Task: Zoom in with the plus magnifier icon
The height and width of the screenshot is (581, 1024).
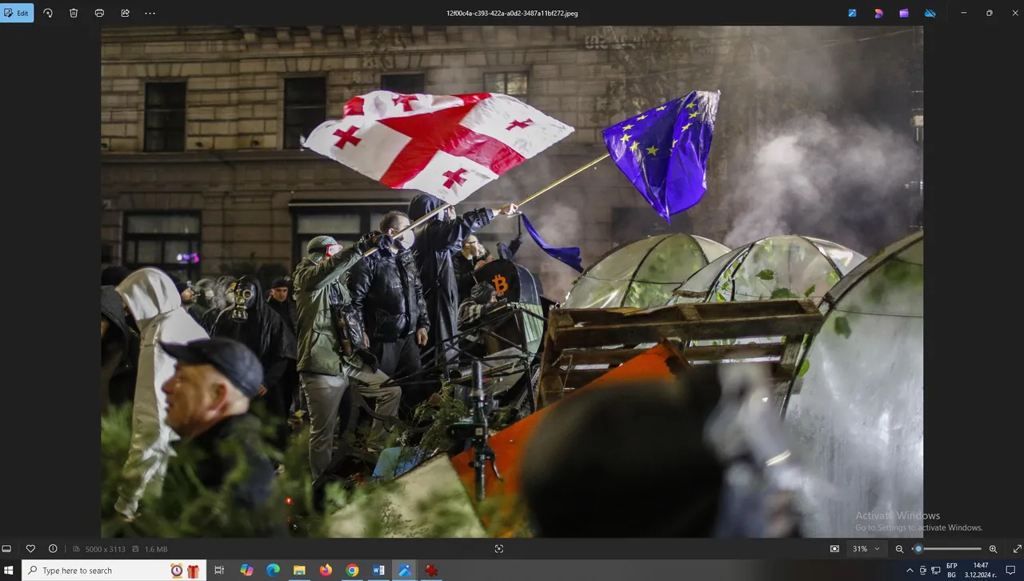Action: pyautogui.click(x=993, y=549)
